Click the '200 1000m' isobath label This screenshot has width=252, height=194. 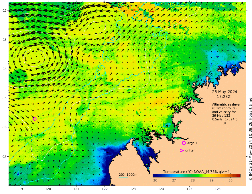point(128,175)
